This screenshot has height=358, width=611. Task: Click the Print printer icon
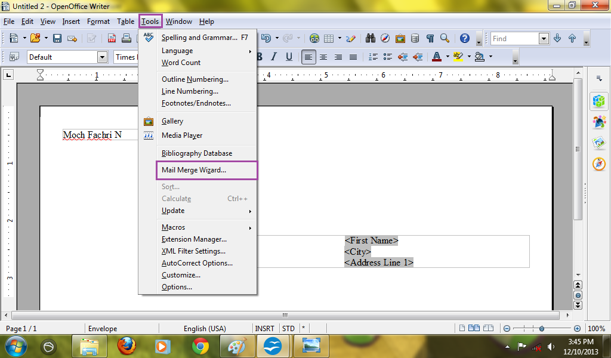[x=126, y=38]
